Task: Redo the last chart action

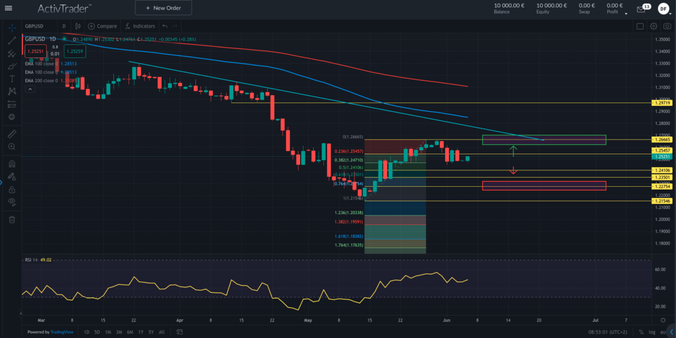Action: [175, 26]
